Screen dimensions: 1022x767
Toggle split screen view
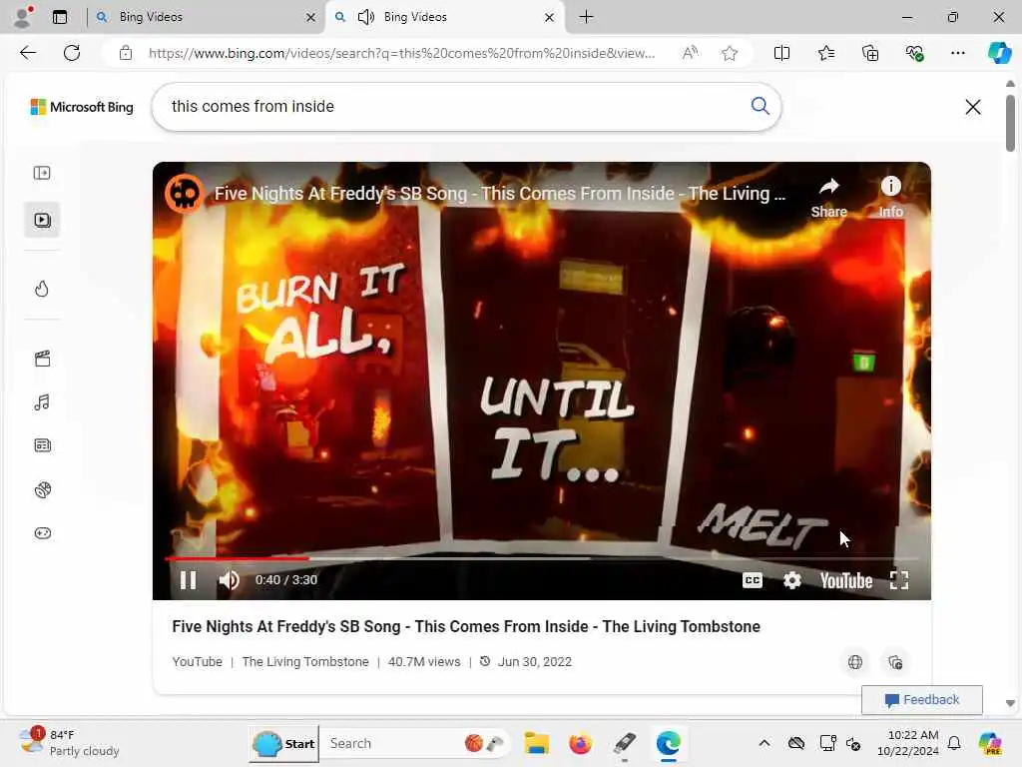tap(781, 53)
